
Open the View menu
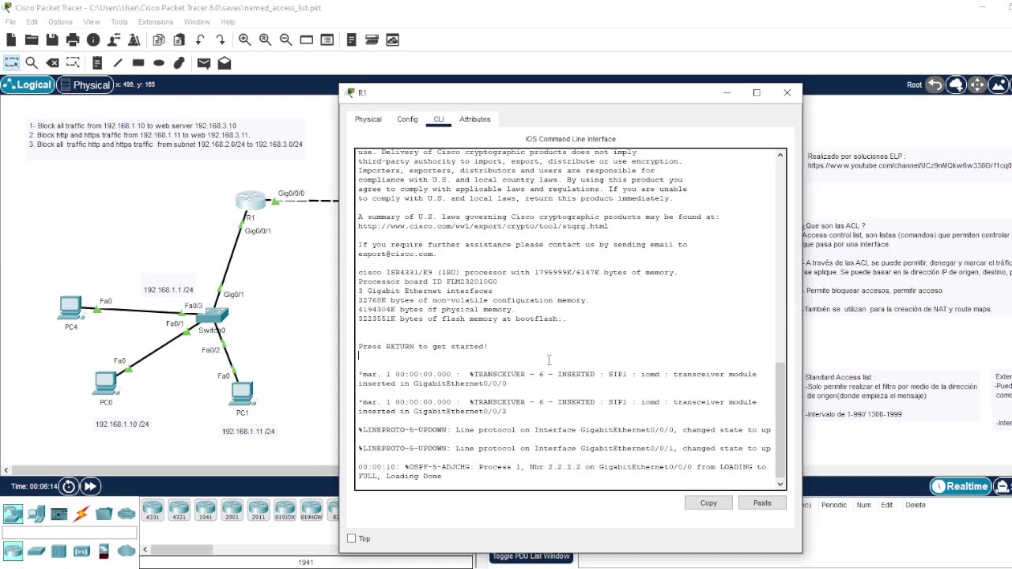(92, 22)
